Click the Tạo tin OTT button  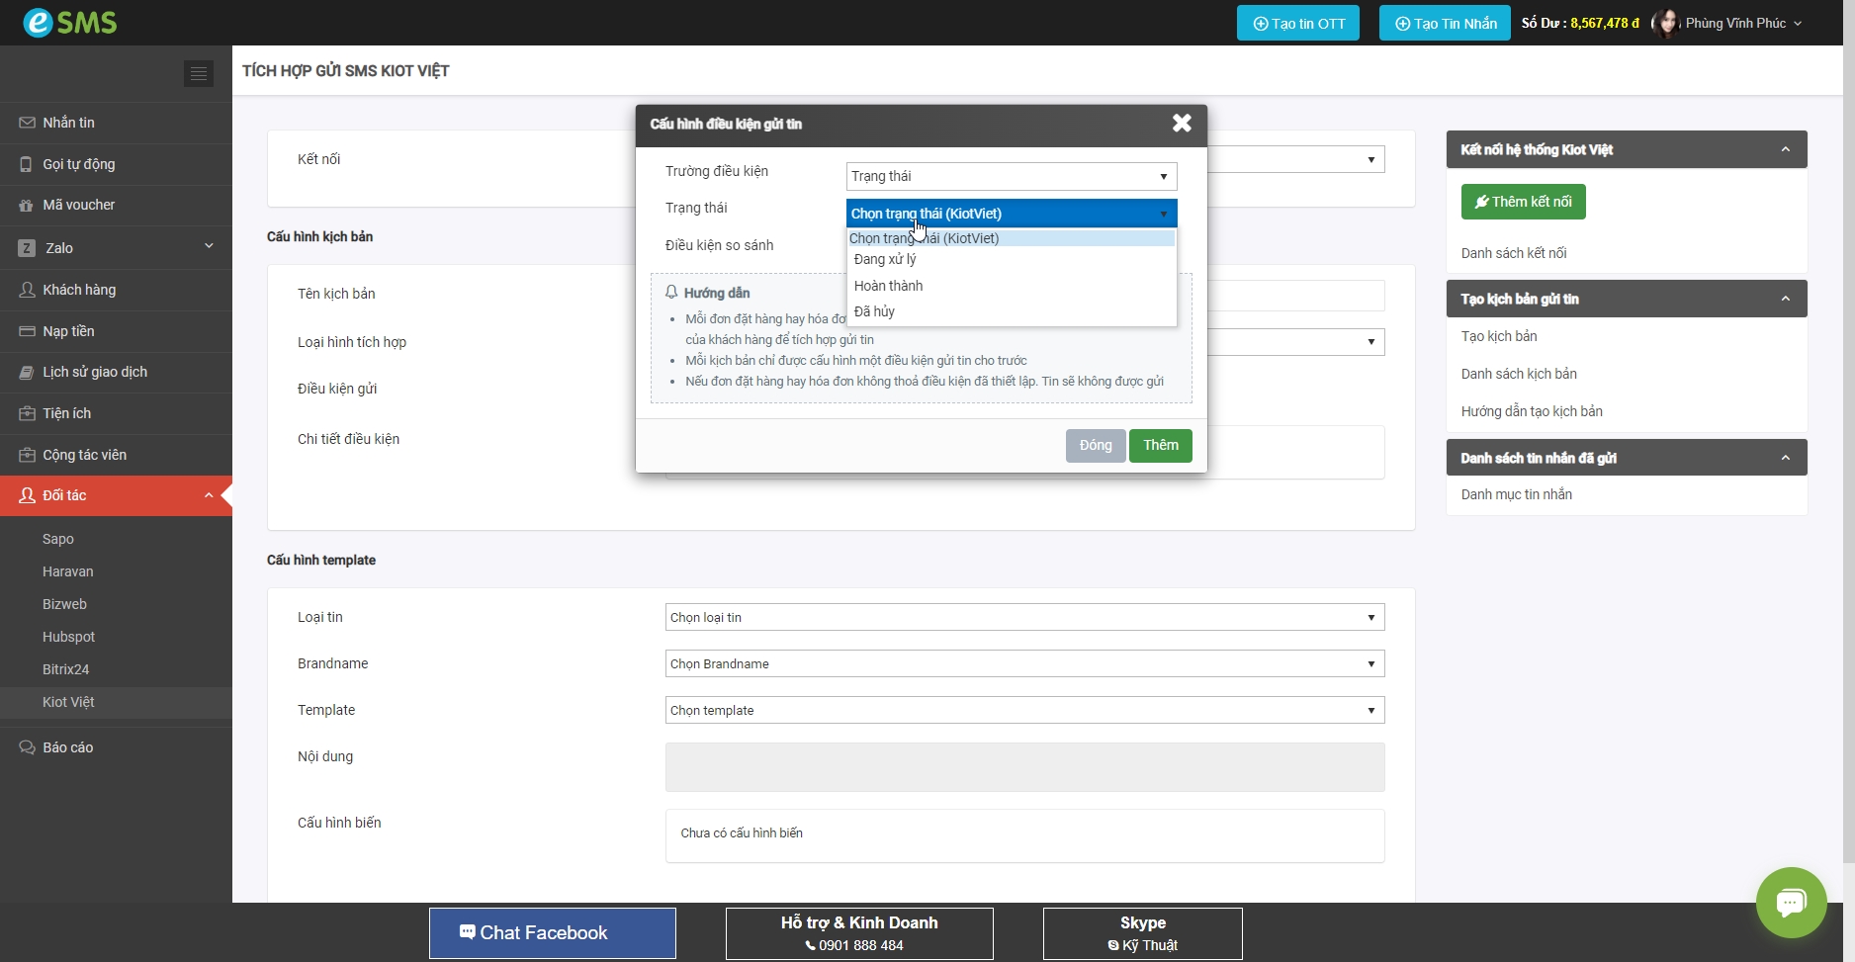pyautogui.click(x=1297, y=23)
